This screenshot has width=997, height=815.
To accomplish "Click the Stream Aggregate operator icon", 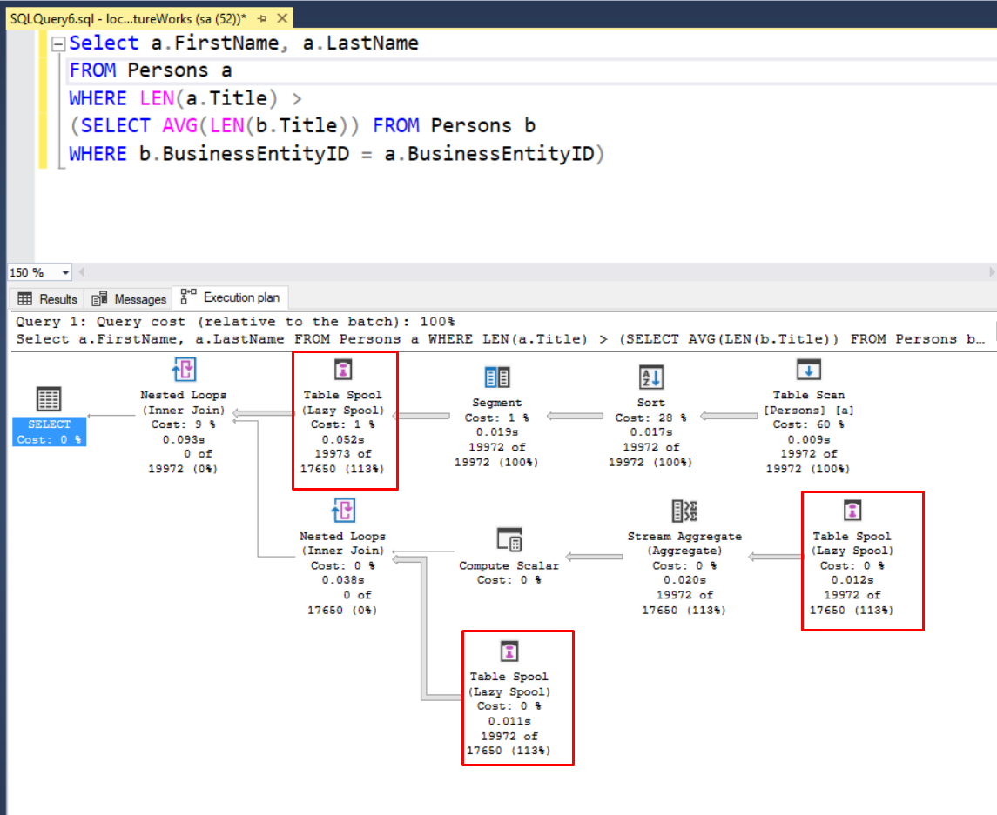I will (x=684, y=511).
